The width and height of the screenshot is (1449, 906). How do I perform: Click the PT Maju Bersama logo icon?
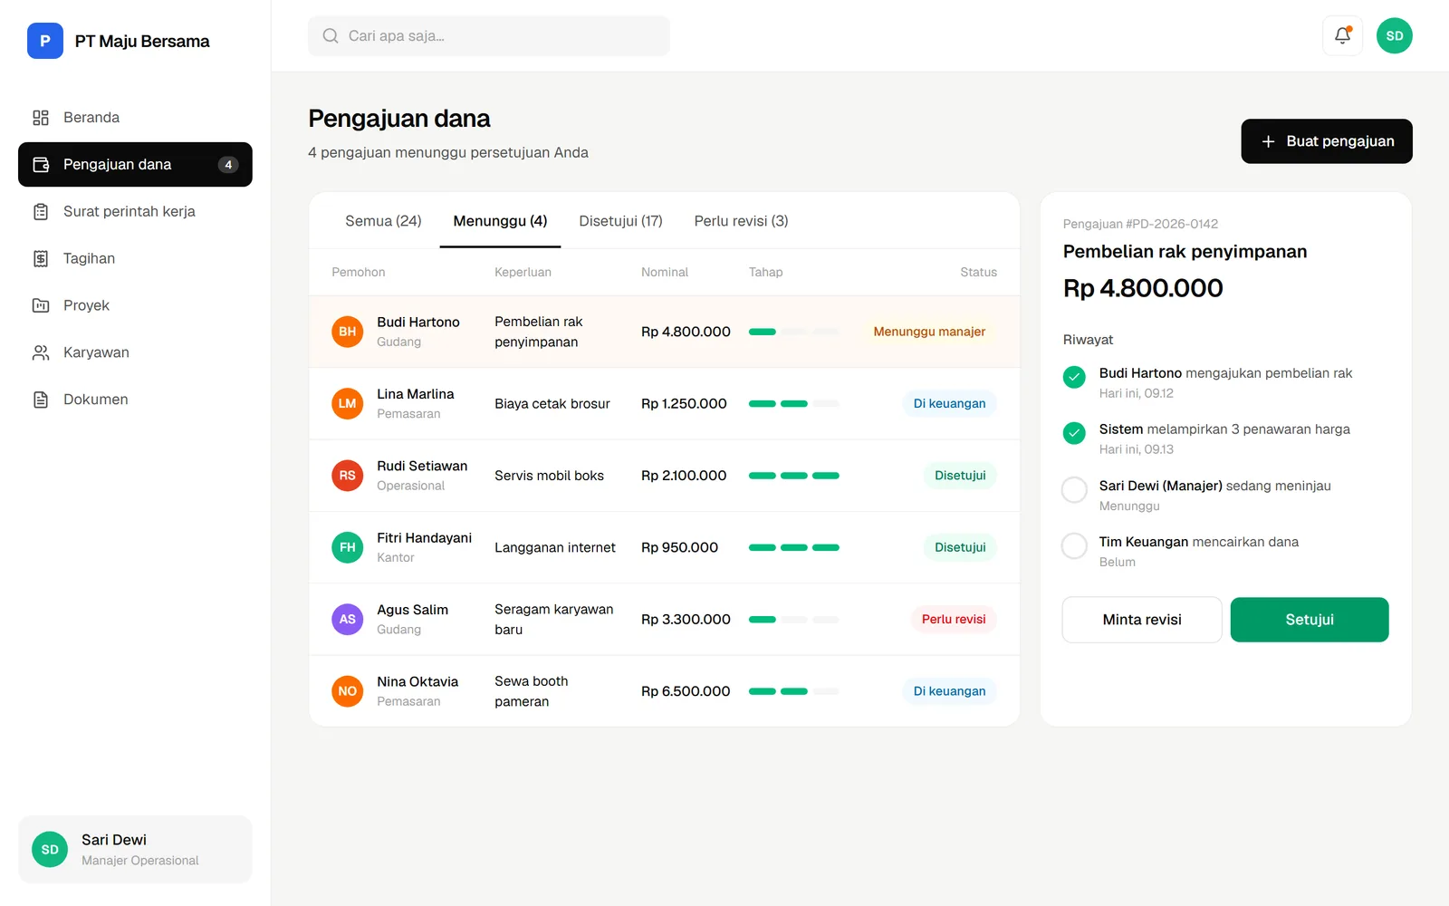pos(45,41)
